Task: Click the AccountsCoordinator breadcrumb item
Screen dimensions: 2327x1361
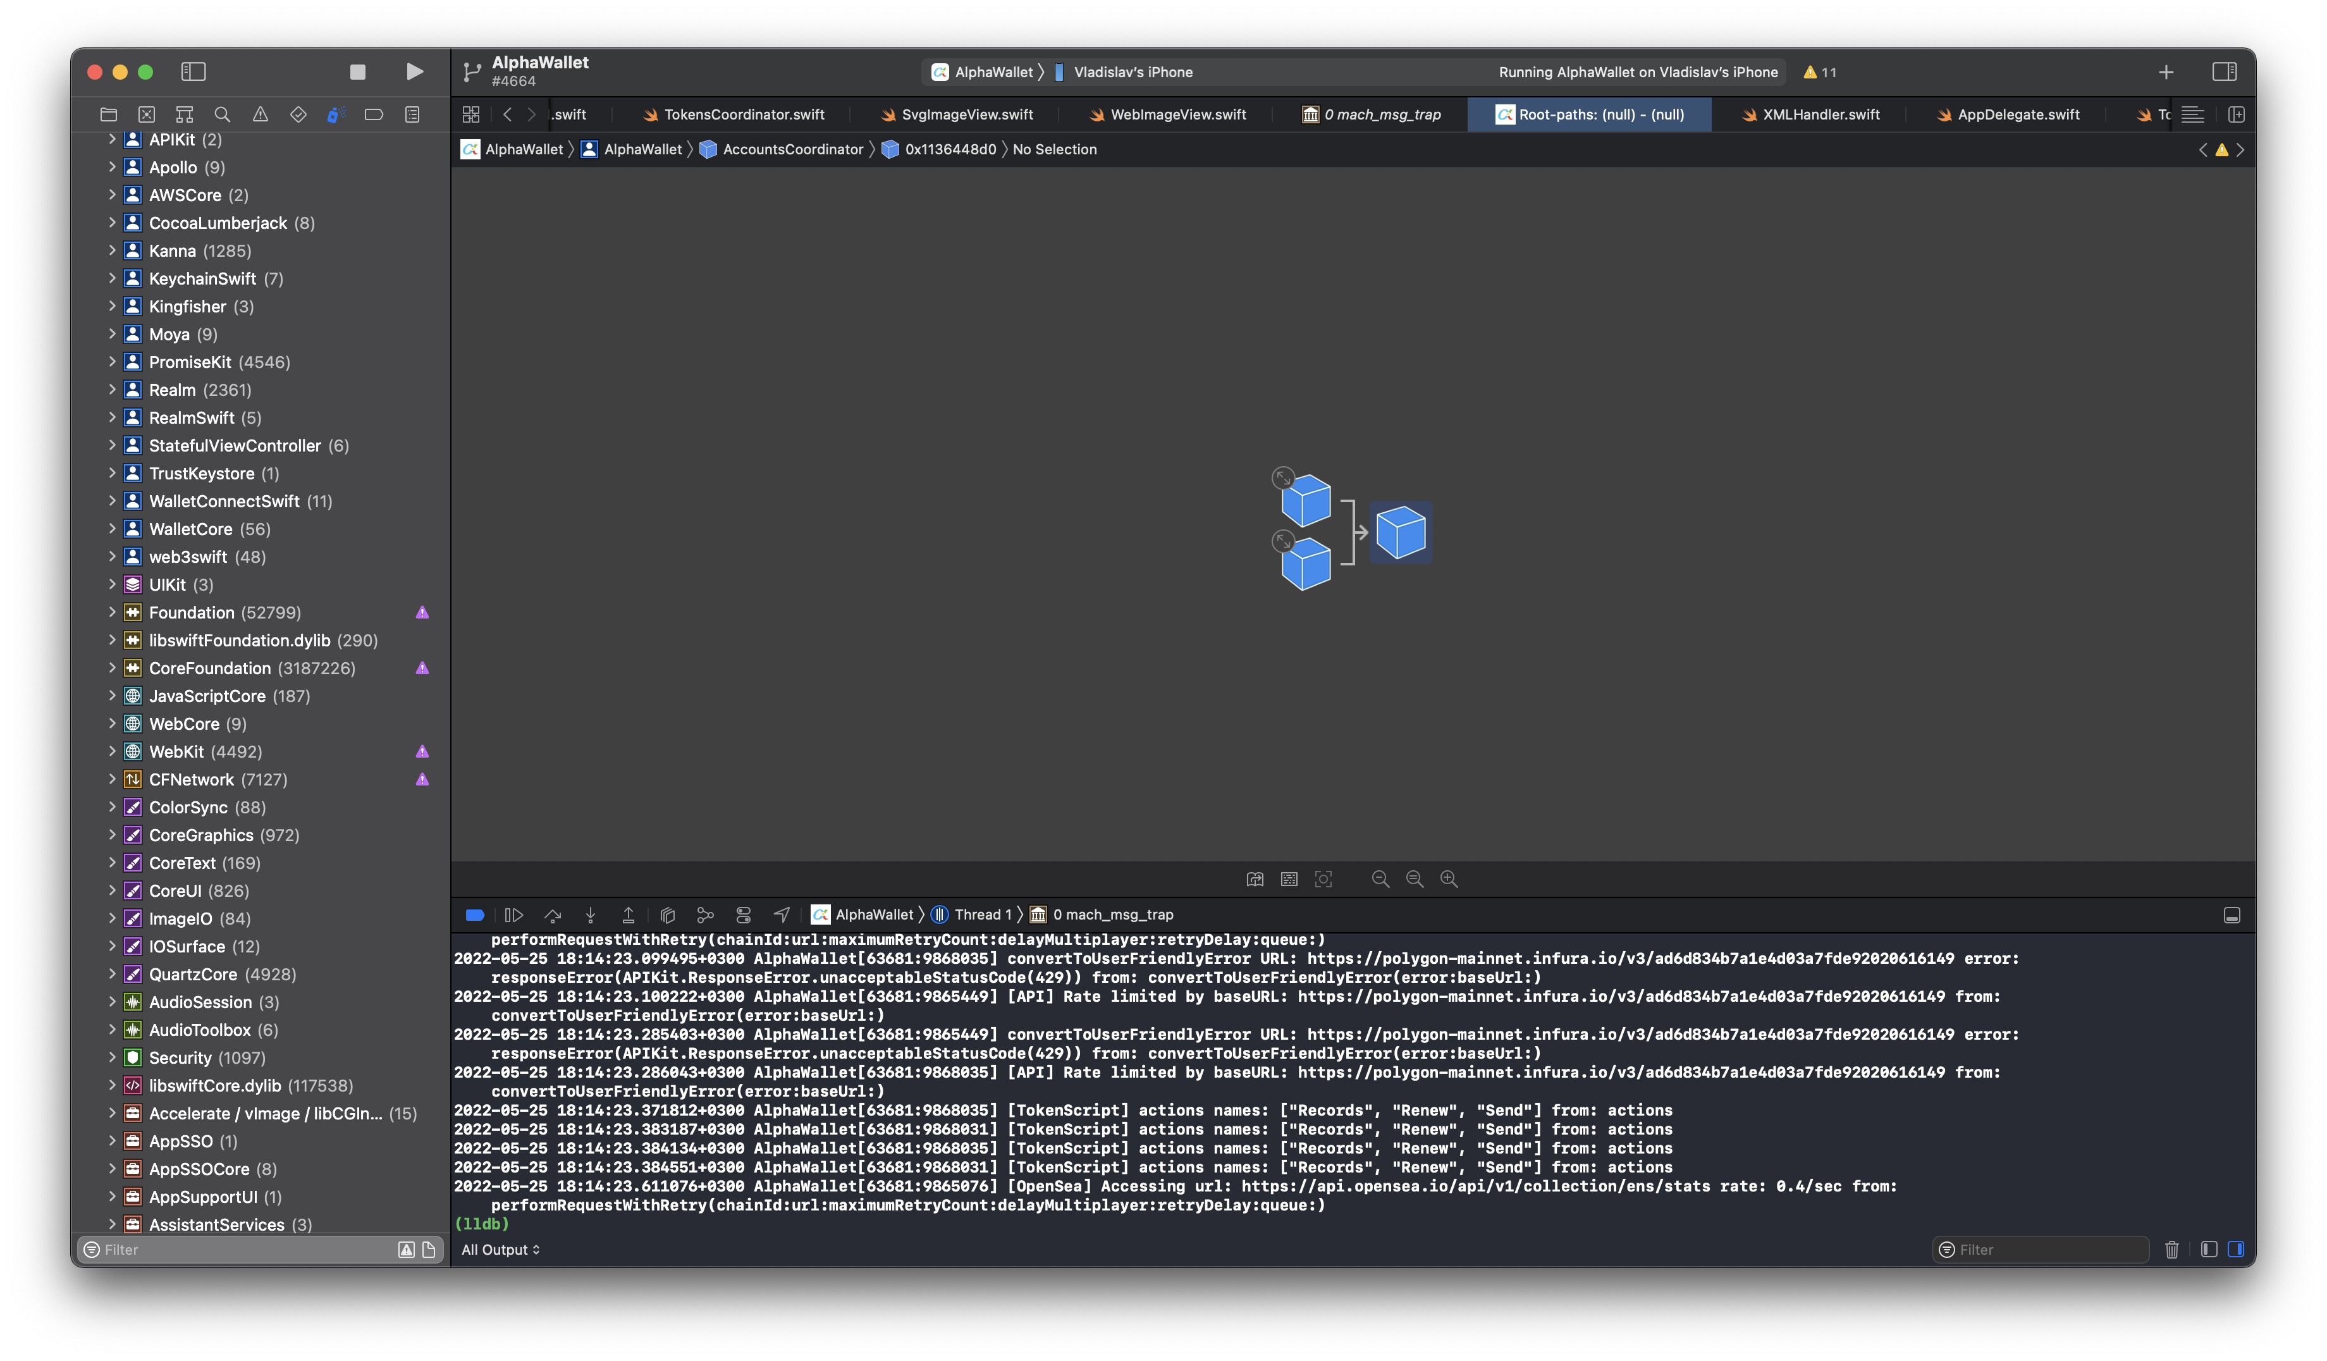Action: (x=791, y=150)
